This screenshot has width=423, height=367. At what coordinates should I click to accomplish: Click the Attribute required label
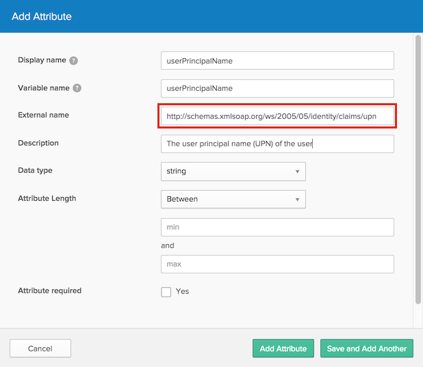pos(49,290)
